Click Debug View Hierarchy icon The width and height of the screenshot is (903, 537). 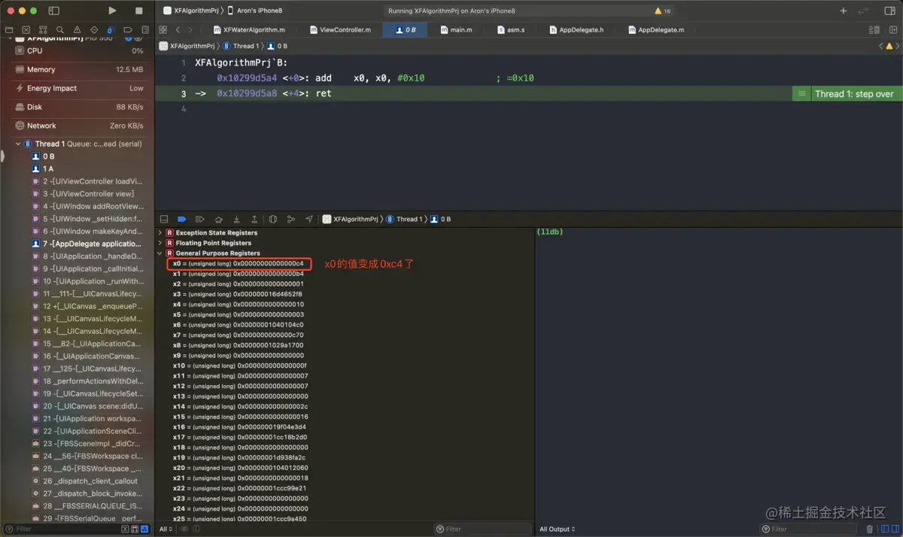273,219
